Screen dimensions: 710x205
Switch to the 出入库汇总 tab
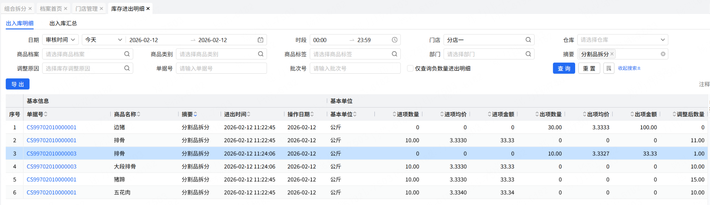click(x=63, y=23)
